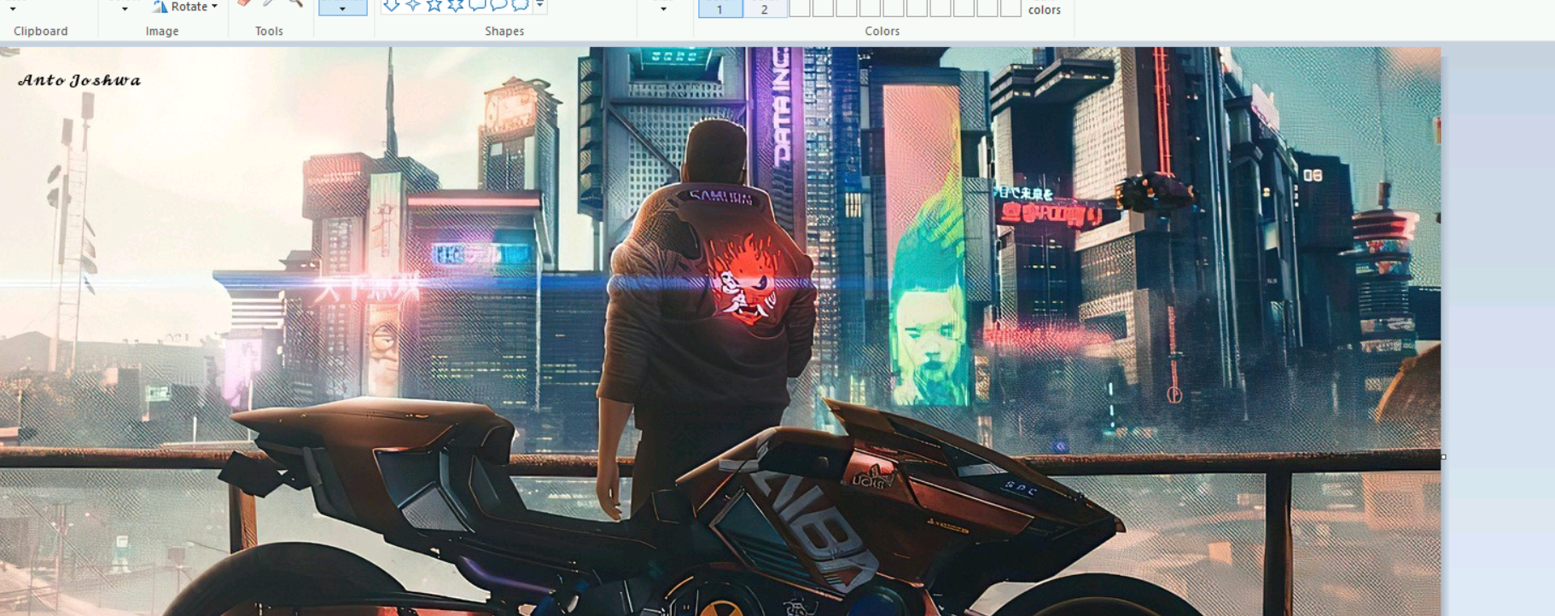Open the Select dropdown arrow in Image group
Image resolution: width=1555 pixels, height=616 pixels.
(x=125, y=9)
